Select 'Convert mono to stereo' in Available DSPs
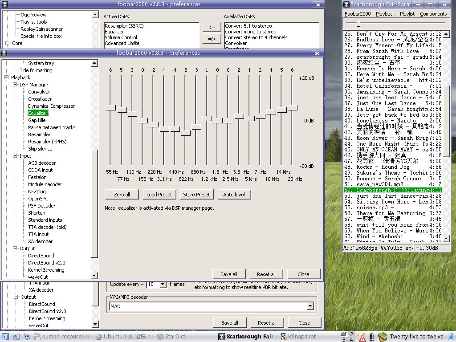 (272, 32)
